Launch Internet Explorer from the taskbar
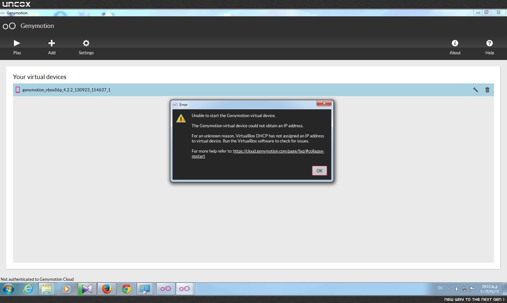Viewport: 507px width, 303px height. click(28, 289)
